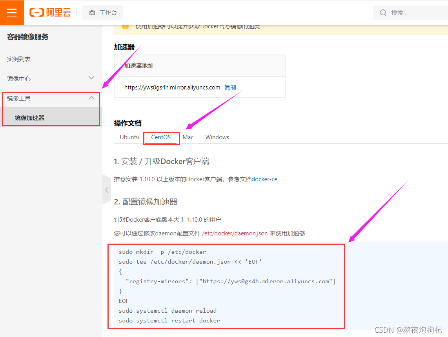Collapse the 镜像工具 sidebar section
This screenshot has height=337, width=448.
tap(51, 98)
